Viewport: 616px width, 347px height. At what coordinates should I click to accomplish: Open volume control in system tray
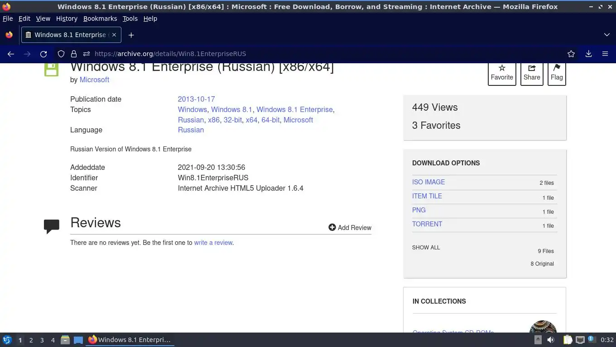tap(551, 340)
